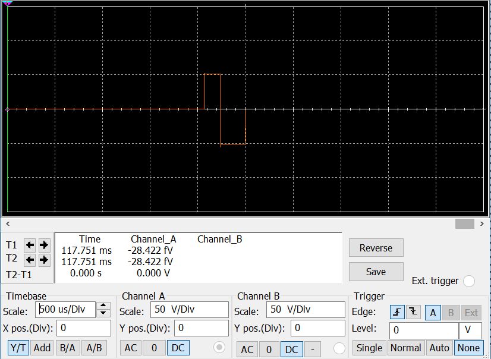Viewport: 491px width, 359px height.
Task: Select rising edge trigger icon
Action: (397, 312)
